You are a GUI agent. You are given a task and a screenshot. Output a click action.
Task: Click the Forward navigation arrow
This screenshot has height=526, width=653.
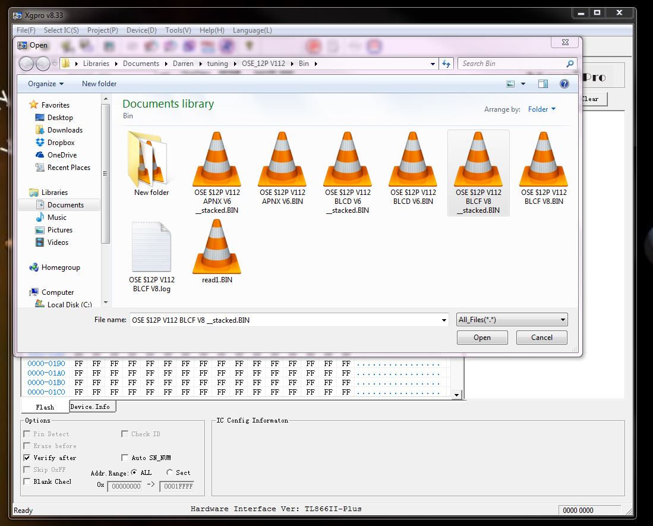click(x=43, y=64)
